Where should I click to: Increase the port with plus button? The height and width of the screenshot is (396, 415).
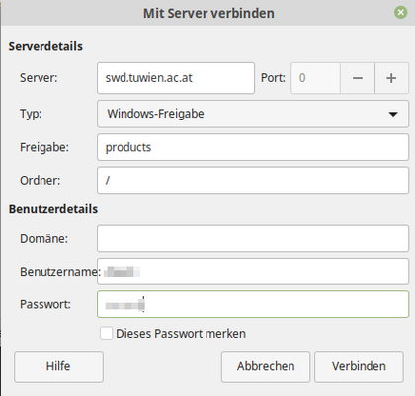(x=391, y=78)
